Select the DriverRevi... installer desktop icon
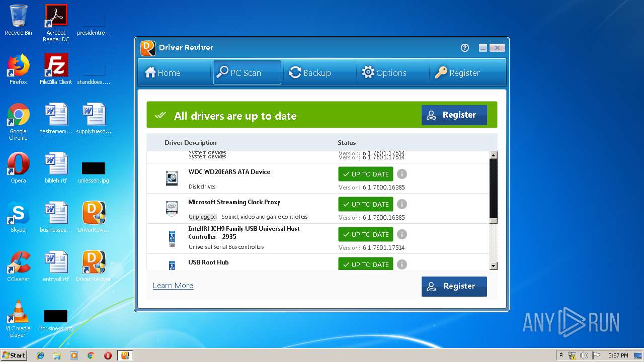Screen dimensions: 644x362 tap(94, 217)
